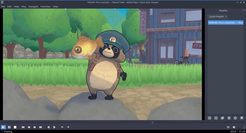Image resolution: width=246 pixels, height=133 pixels.
Task: Click the 00:55 / 01:29 time display
Action: click(238, 132)
